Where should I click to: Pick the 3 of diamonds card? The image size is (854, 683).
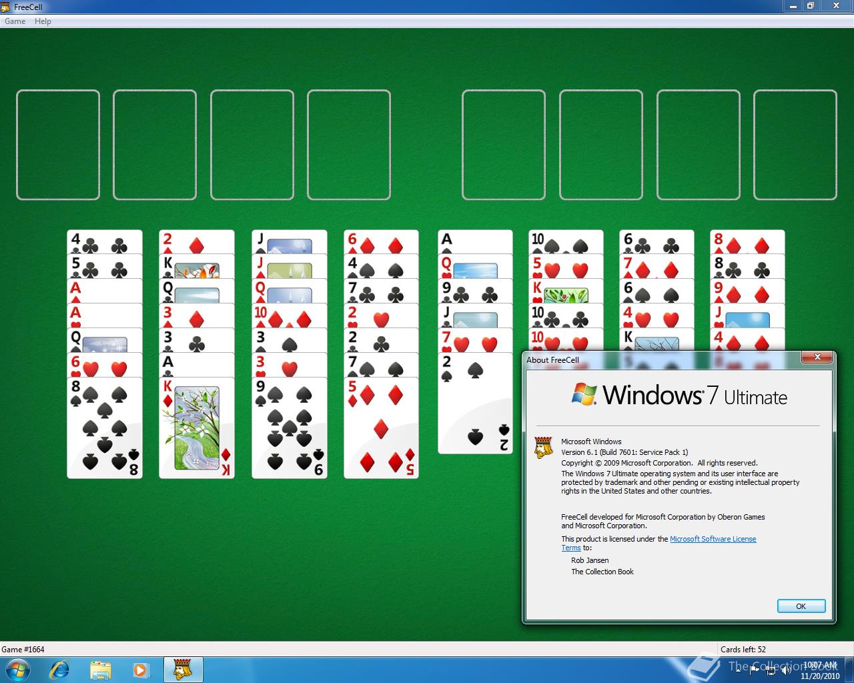click(197, 316)
